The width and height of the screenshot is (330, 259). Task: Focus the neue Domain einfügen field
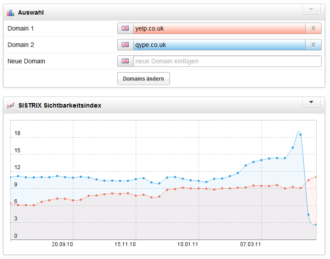pos(227,61)
